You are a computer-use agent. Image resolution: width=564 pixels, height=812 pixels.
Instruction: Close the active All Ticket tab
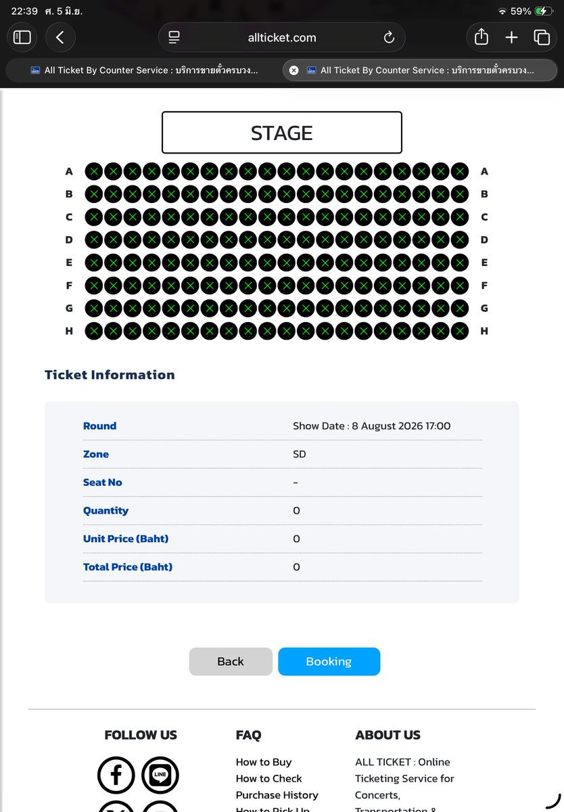tap(294, 70)
